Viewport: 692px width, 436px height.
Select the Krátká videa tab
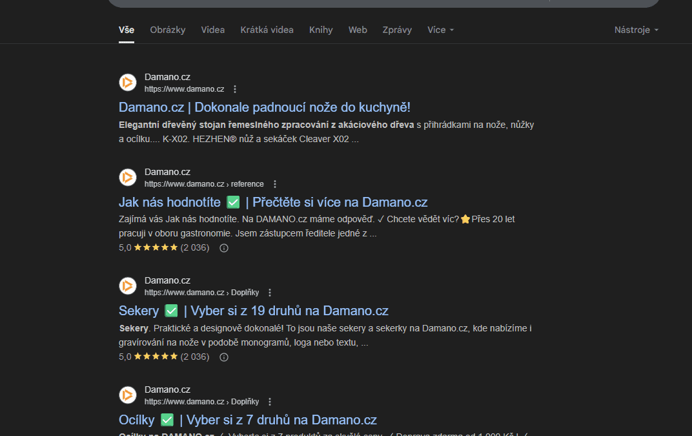click(x=267, y=30)
